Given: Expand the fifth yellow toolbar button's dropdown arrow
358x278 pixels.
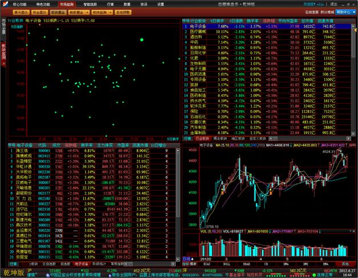Looking at the screenshot, I should click(x=111, y=12).
